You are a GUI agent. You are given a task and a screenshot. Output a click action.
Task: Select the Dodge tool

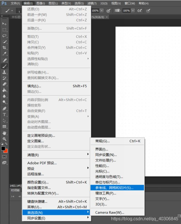click(4, 102)
